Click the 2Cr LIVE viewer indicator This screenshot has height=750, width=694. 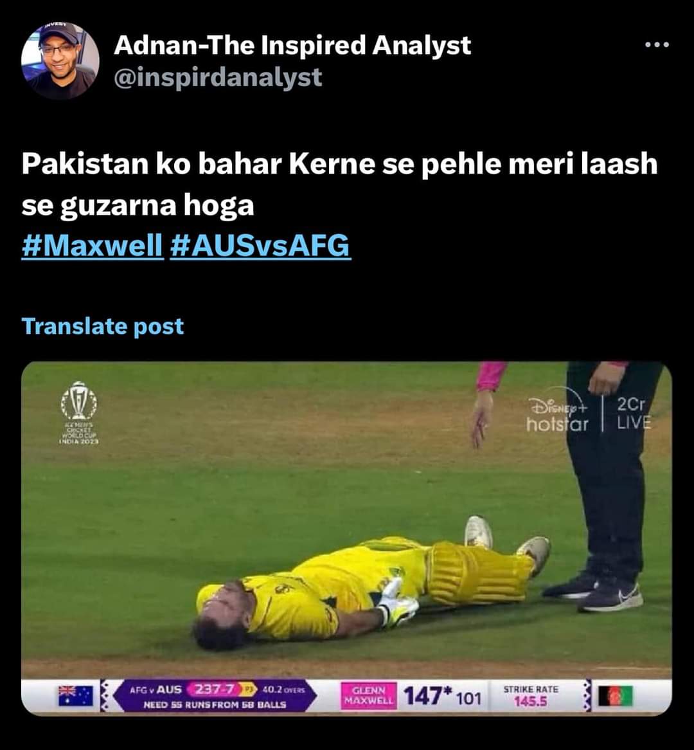click(633, 414)
